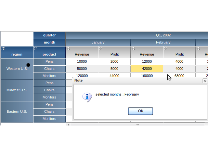Click the icon in February's Revenue header

[133, 49]
